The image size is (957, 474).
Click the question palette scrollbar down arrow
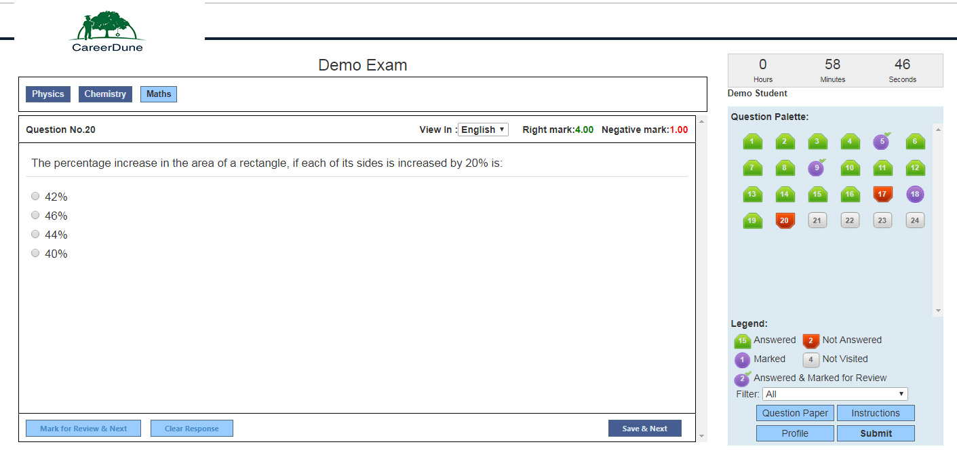(938, 311)
